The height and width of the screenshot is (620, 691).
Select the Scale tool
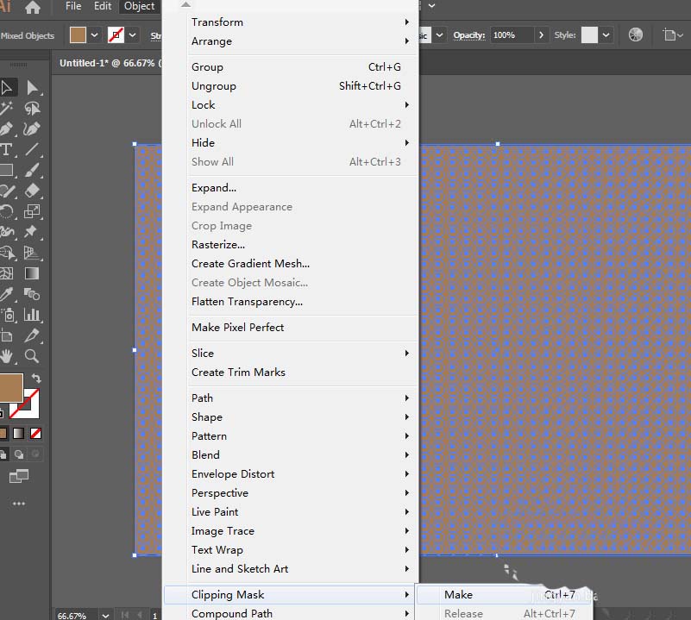(x=32, y=211)
